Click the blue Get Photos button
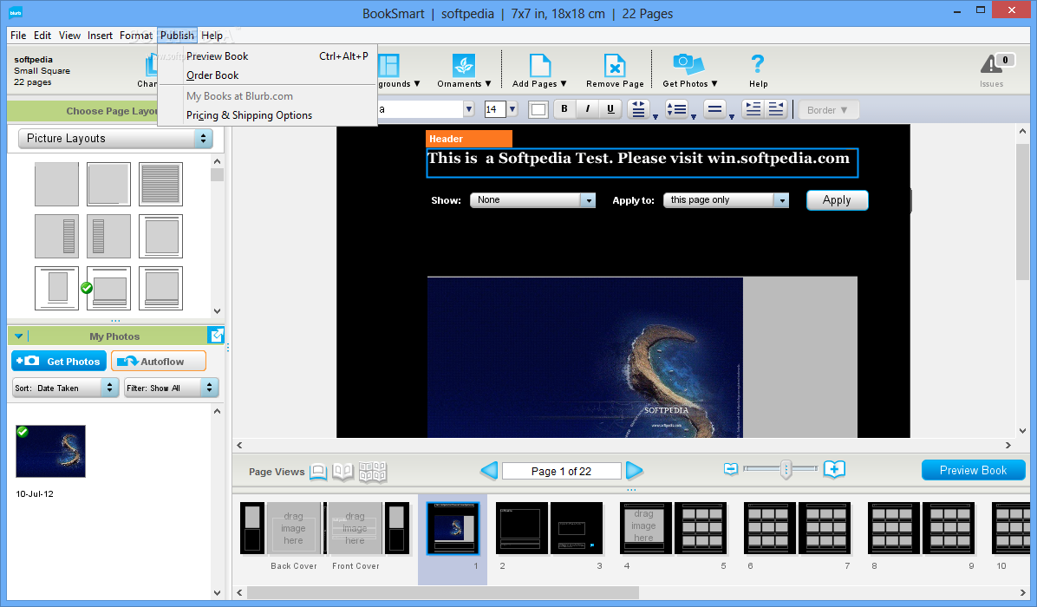This screenshot has height=607, width=1037. click(59, 361)
